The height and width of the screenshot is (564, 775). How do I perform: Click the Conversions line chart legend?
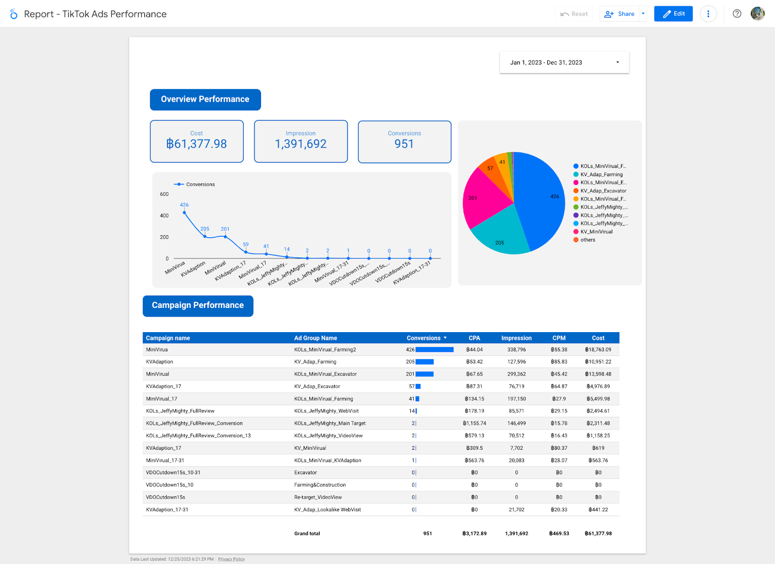(x=194, y=184)
